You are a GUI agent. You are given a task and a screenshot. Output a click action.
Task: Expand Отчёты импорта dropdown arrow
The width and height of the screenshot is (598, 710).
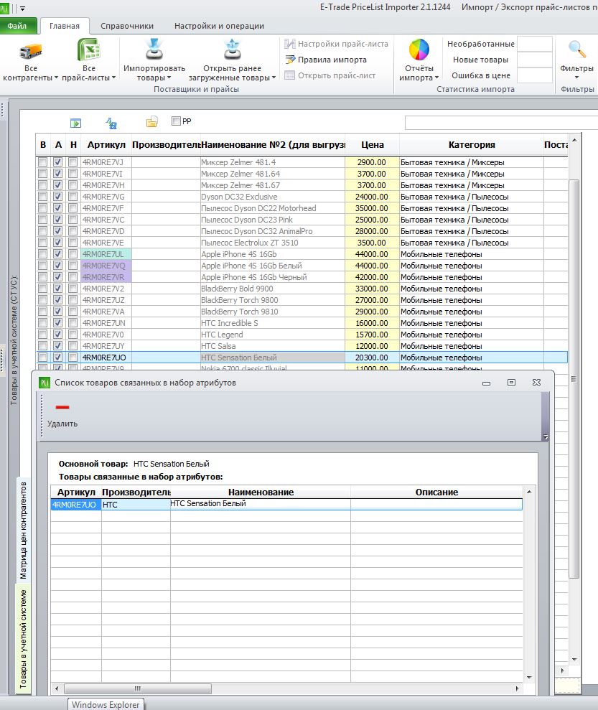(x=436, y=78)
